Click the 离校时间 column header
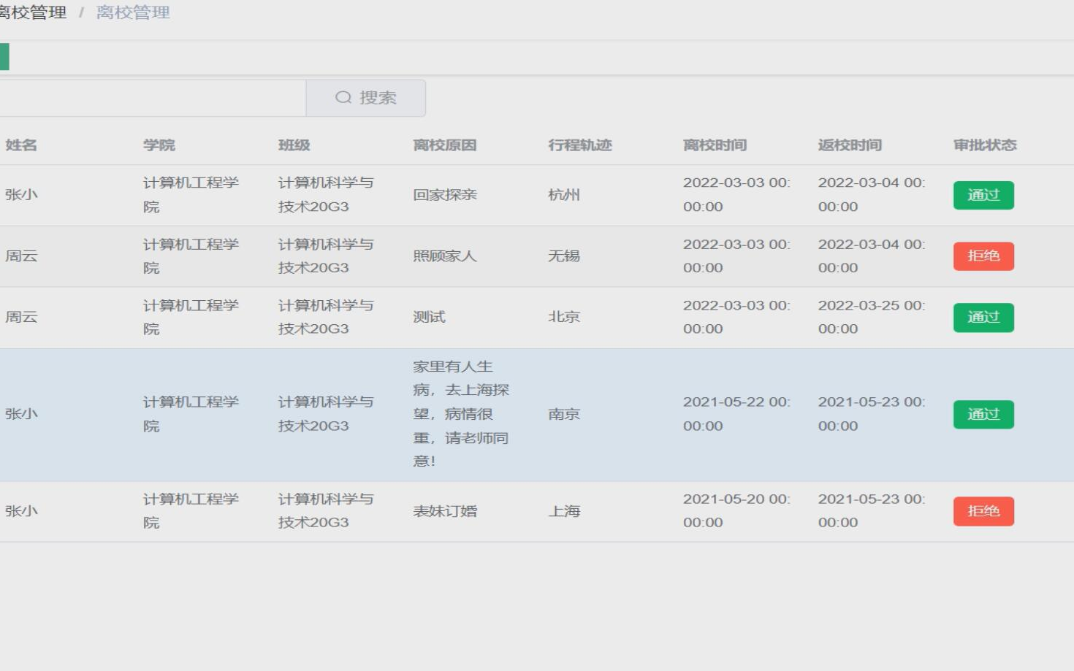This screenshot has width=1074, height=671. tap(715, 145)
